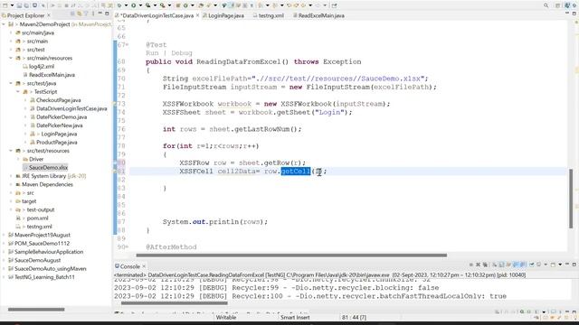This screenshot has width=579, height=325.
Task: Click the New file toolbar icon
Action: [5, 5]
